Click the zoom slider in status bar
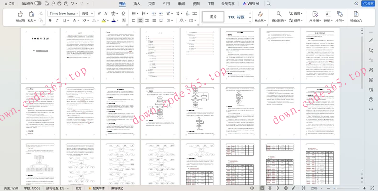The height and width of the screenshot is (191, 378). (x=346, y=188)
